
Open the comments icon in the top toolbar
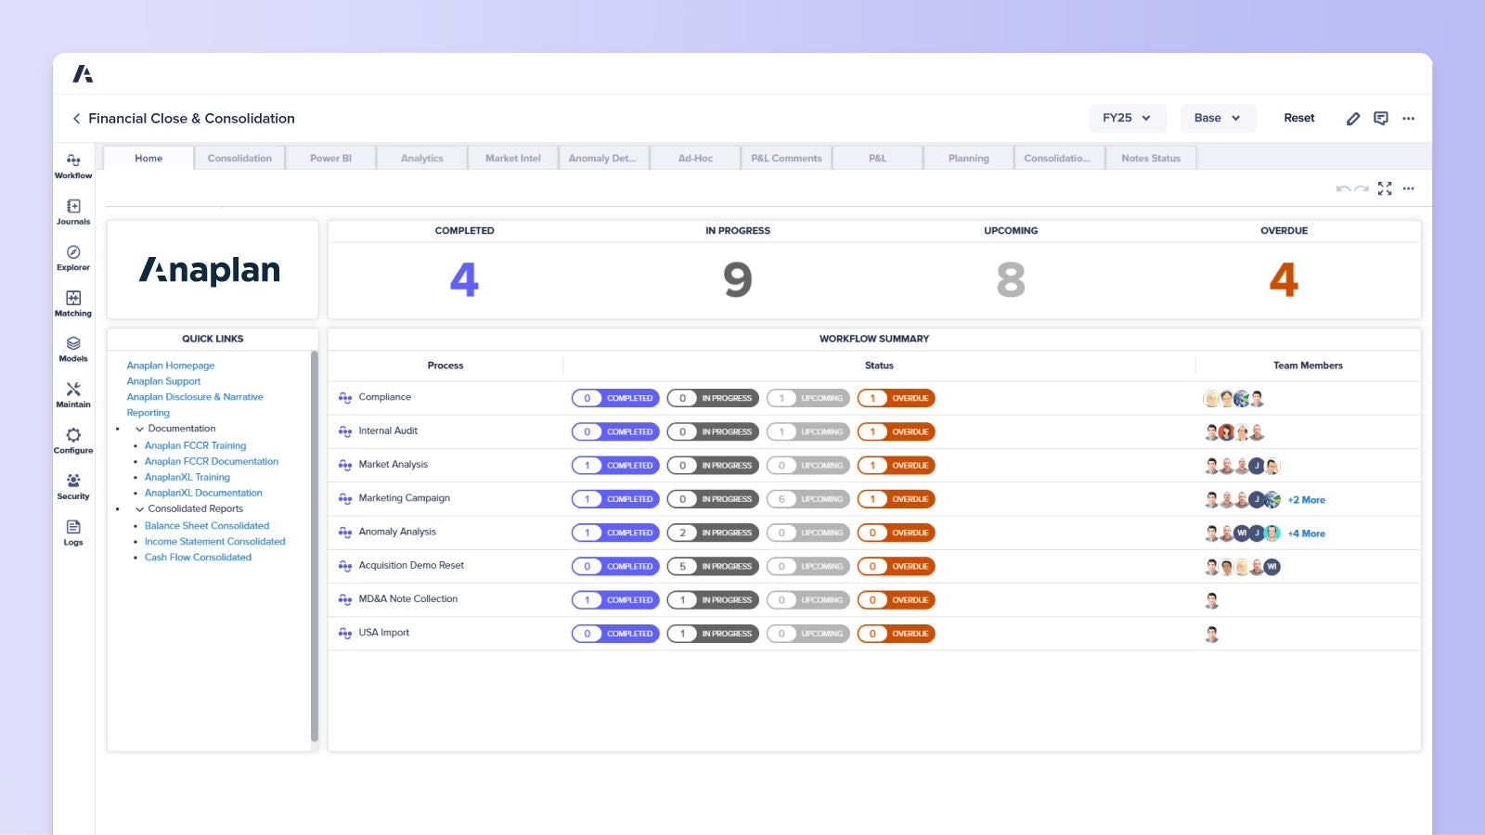(1381, 118)
